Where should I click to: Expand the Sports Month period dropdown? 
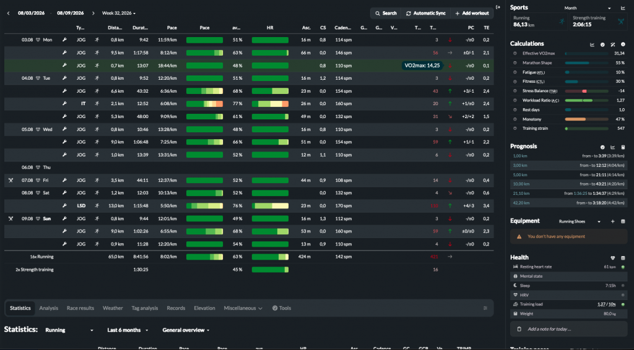[588, 8]
